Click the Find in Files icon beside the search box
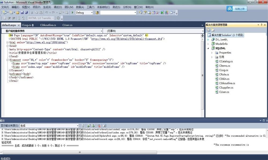This screenshot has height=160, width=268. click(97, 13)
